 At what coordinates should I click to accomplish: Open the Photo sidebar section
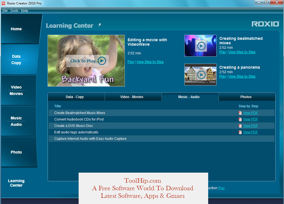19,152
